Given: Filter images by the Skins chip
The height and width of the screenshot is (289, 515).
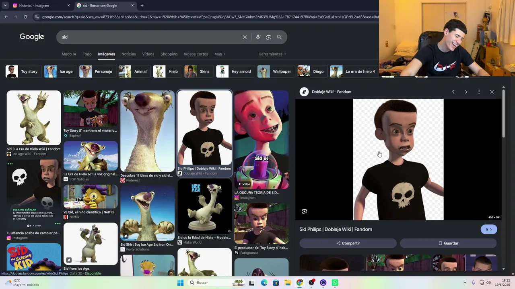Looking at the screenshot, I should coord(198,71).
